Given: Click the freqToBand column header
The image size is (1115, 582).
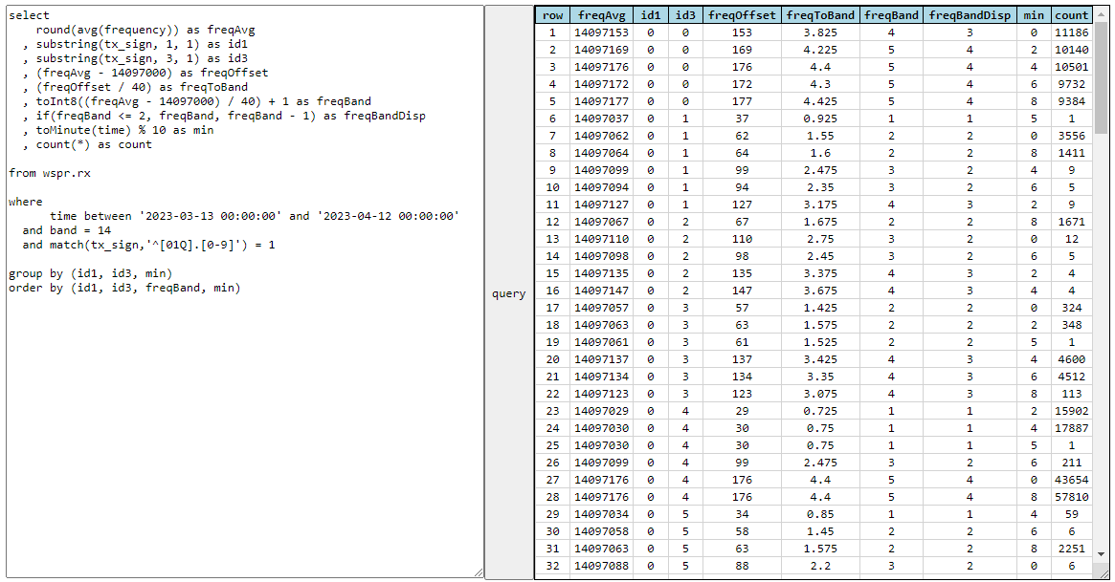Looking at the screenshot, I should point(820,15).
